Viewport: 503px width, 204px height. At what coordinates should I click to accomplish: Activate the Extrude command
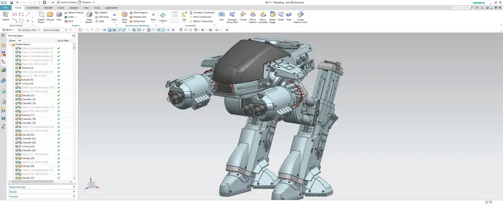[x=50, y=16]
